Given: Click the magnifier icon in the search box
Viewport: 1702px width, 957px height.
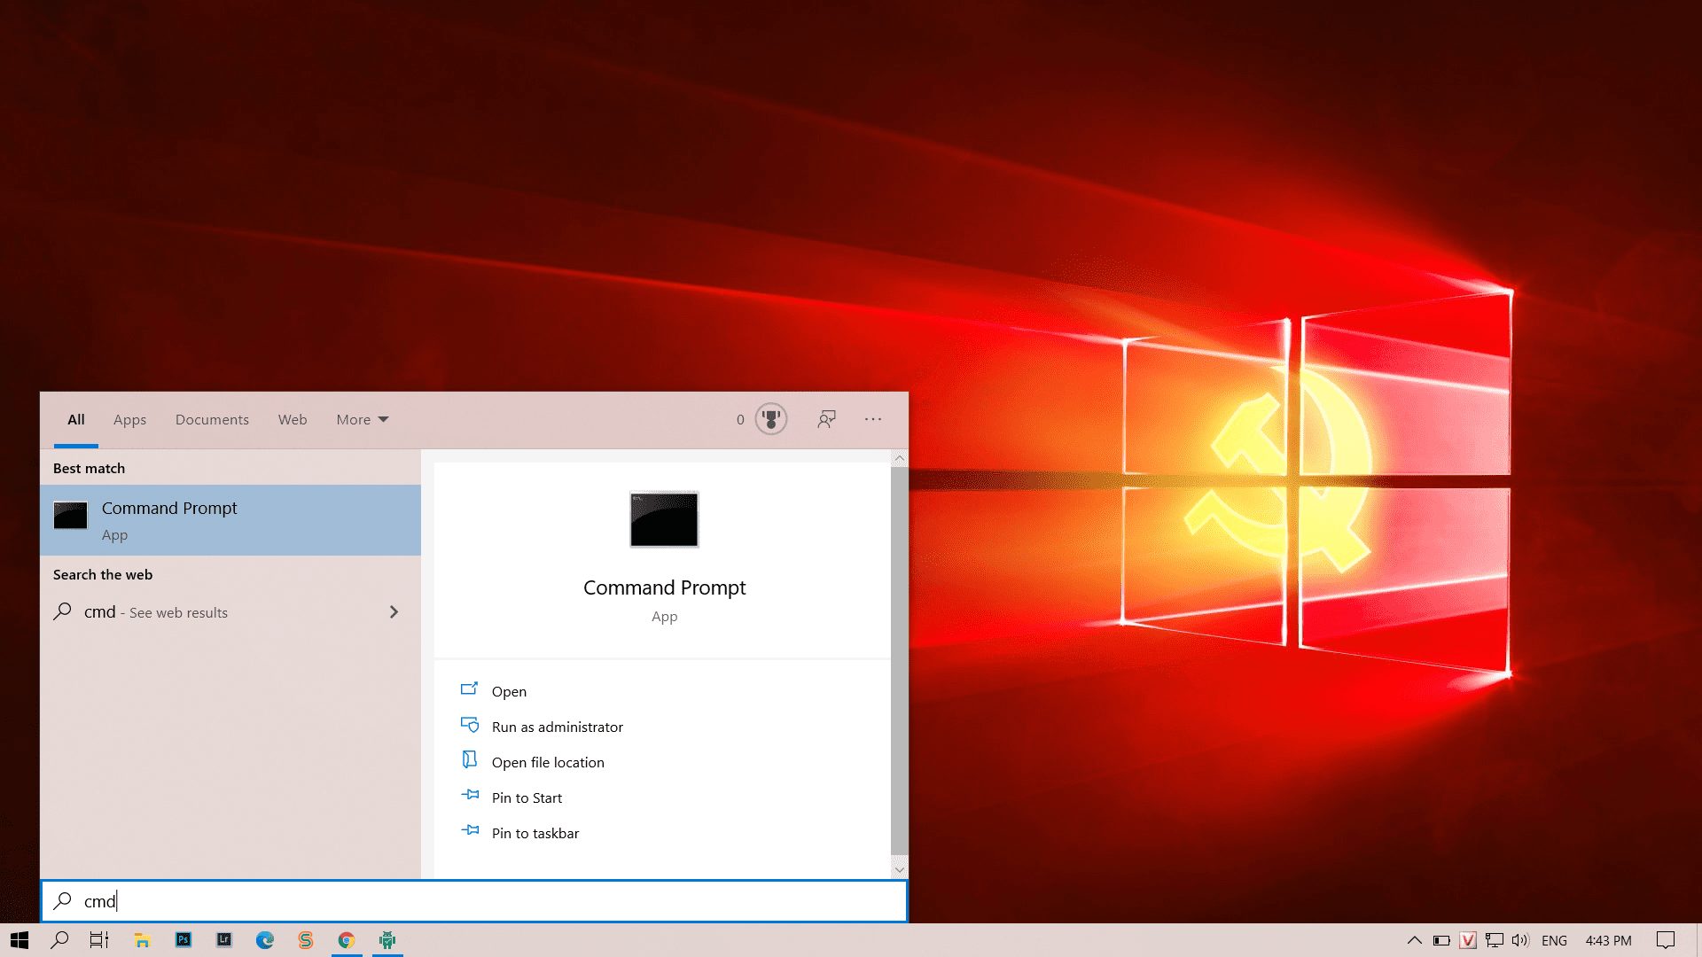Looking at the screenshot, I should click(62, 901).
